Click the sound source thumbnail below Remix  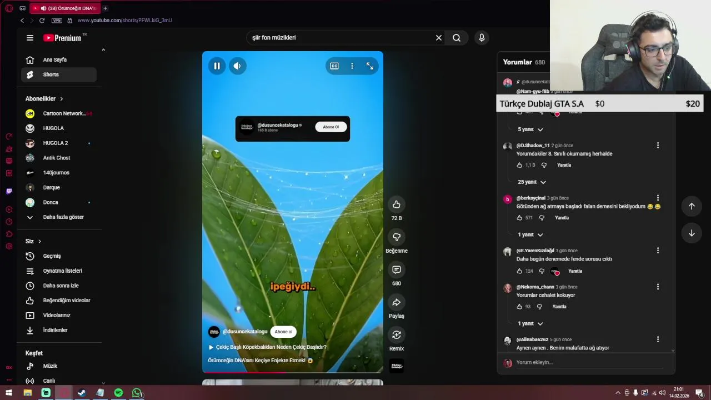[397, 366]
